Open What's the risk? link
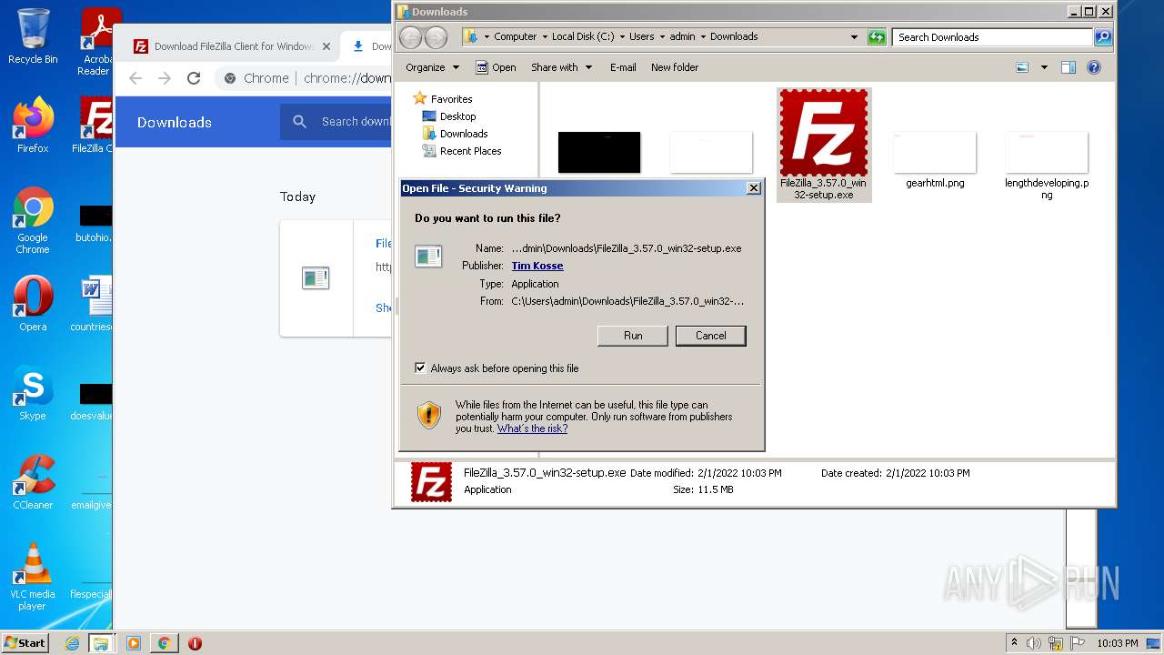Screen dimensions: 1164x655 [532, 428]
